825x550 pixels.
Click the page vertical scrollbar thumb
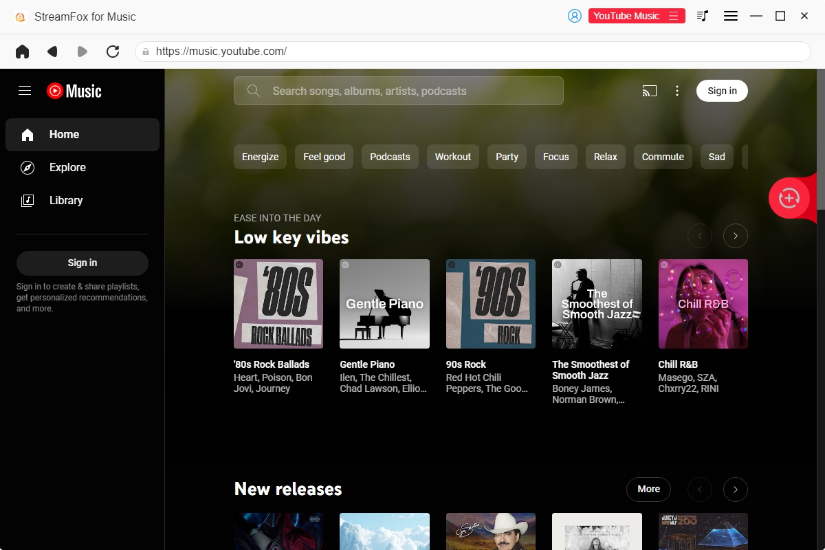pos(821,139)
